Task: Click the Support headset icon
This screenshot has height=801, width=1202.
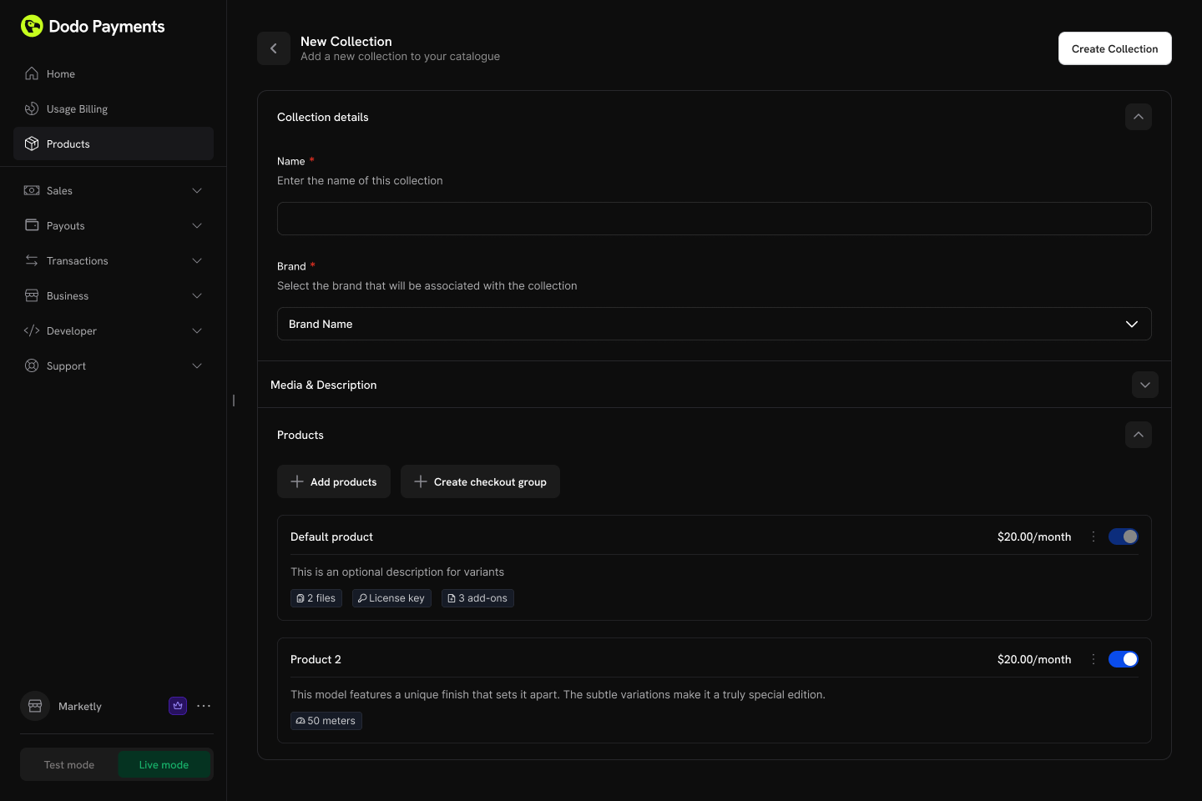Action: coord(31,365)
